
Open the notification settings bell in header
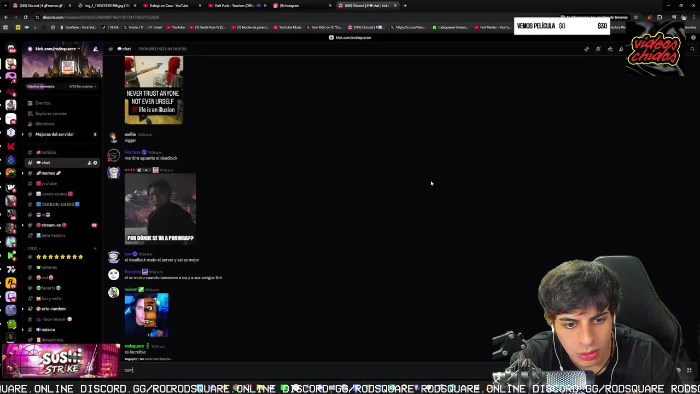pos(598,49)
